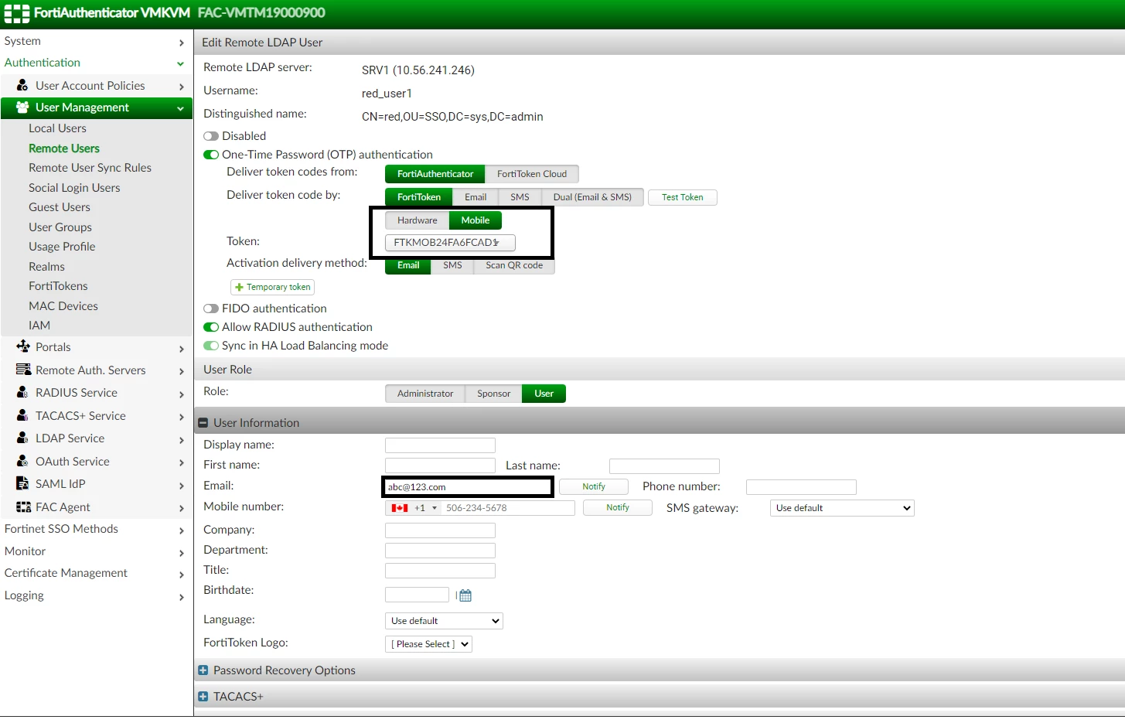The height and width of the screenshot is (723, 1125).
Task: Choose Scan QR code activation method
Action: (514, 265)
